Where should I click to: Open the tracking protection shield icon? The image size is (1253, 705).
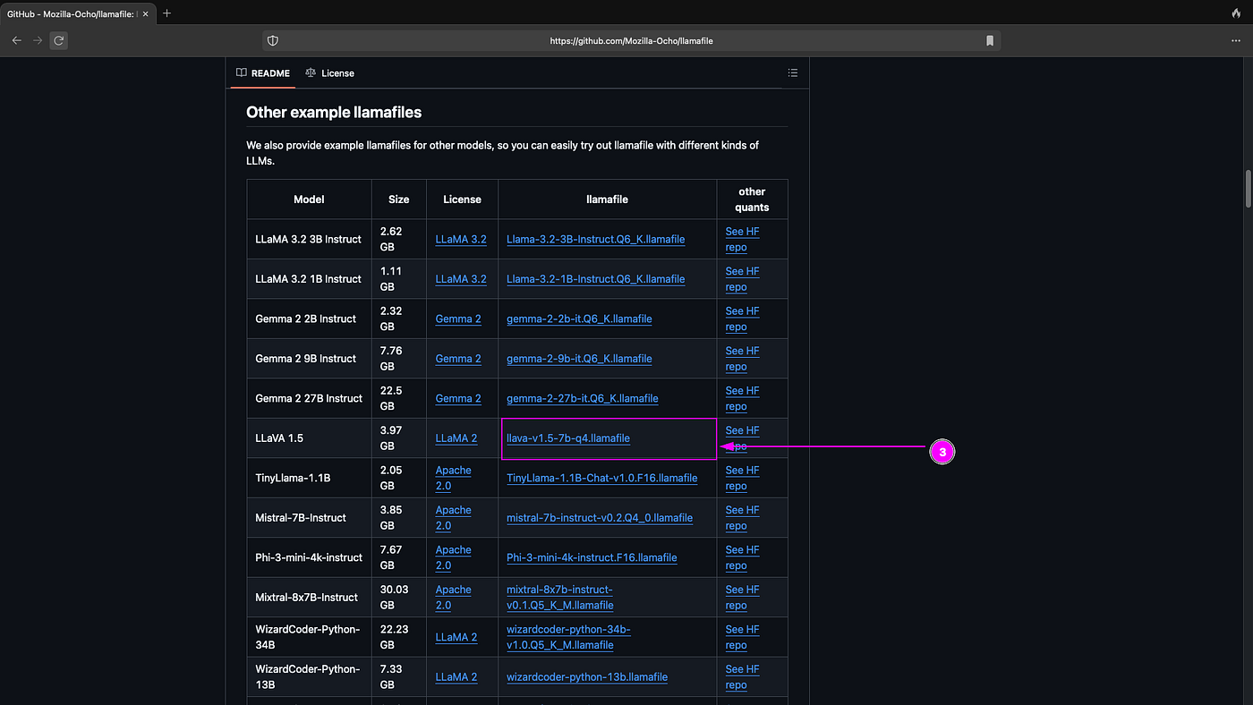273,40
